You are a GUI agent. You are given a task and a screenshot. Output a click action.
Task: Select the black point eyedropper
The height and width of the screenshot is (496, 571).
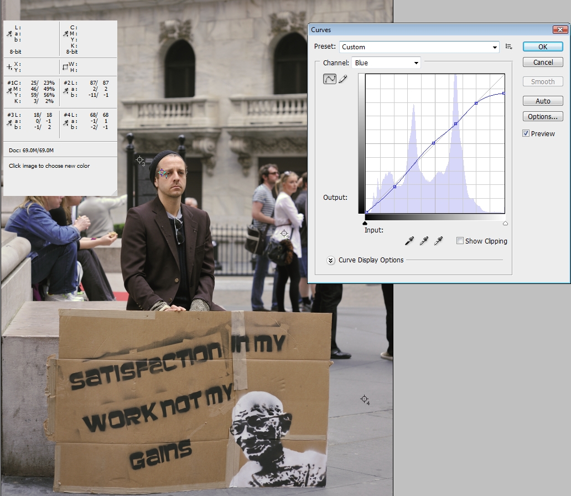[x=409, y=241]
